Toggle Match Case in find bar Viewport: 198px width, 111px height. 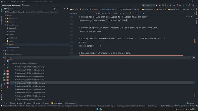pyautogui.click(x=103, y=14)
